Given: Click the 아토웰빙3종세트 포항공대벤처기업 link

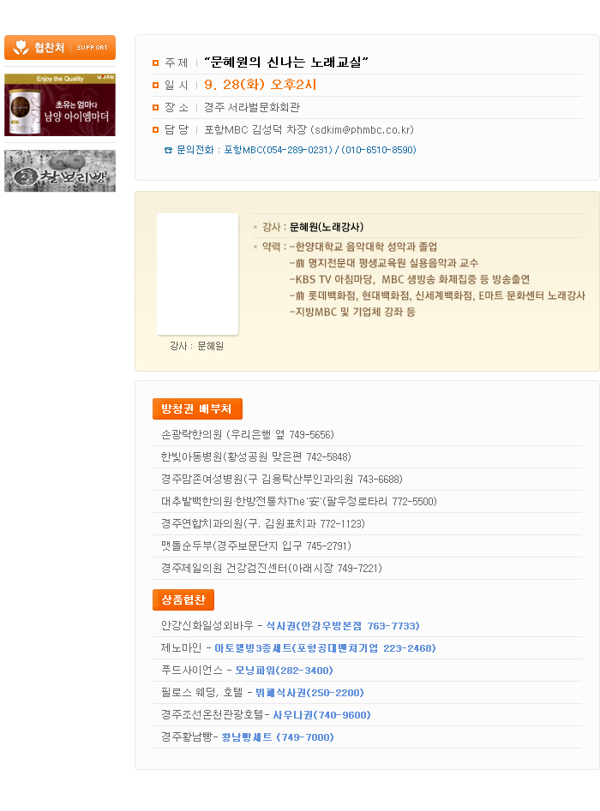Looking at the screenshot, I should 325,648.
